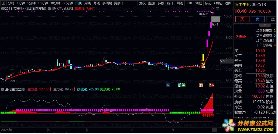Click the money bag signal icon on chart
This screenshot has height=134, width=278.
click(x=203, y=65)
